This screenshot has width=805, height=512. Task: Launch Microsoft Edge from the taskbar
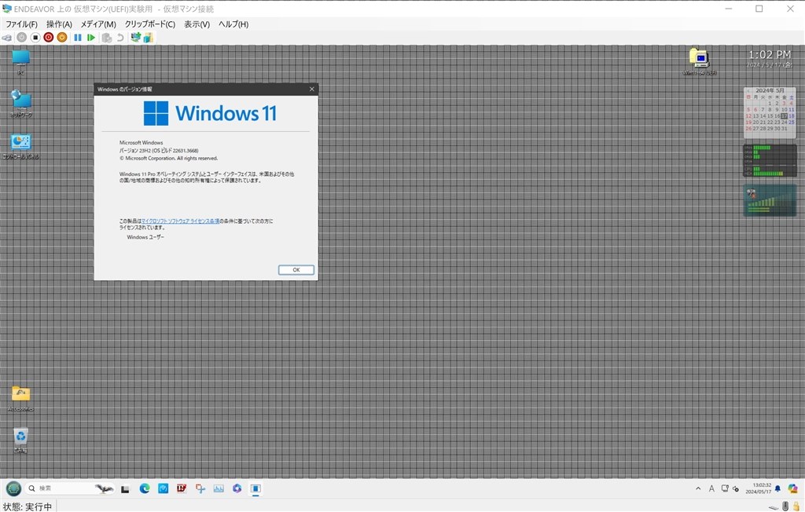(x=145, y=488)
